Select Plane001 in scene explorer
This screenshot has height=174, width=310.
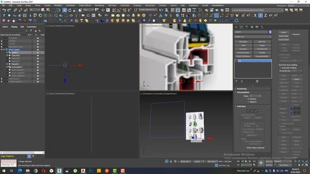coord(15,64)
